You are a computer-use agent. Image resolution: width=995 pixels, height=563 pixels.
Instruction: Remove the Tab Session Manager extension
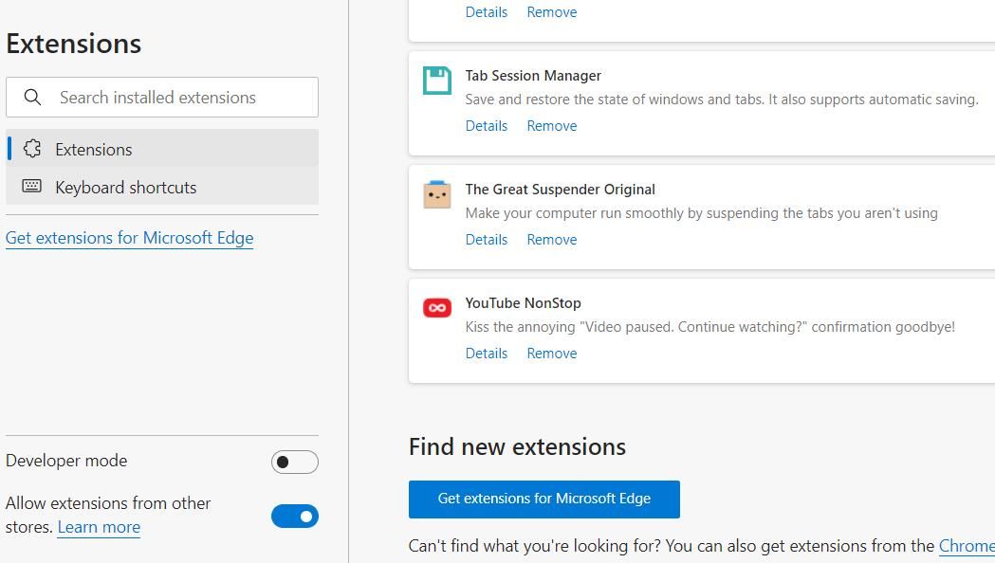pyautogui.click(x=551, y=126)
